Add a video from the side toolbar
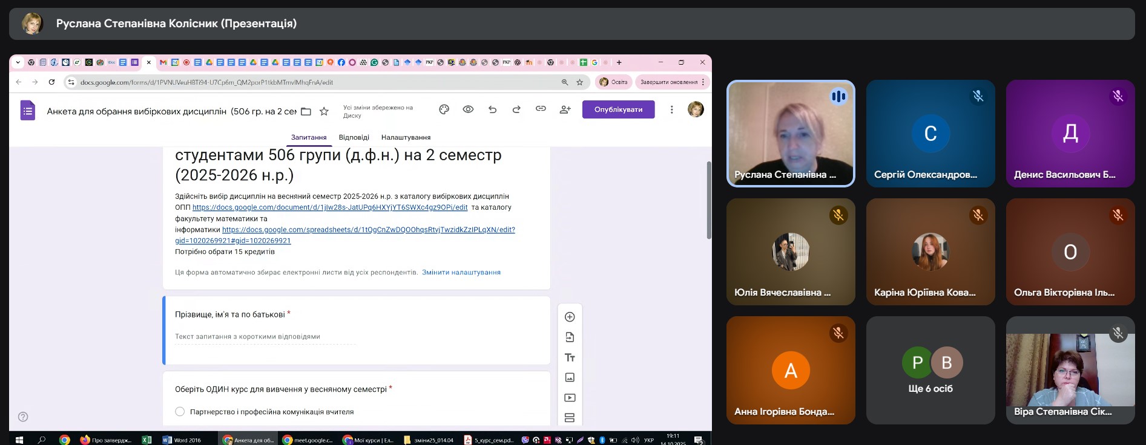Viewport: 1146px width, 445px height. click(x=569, y=397)
